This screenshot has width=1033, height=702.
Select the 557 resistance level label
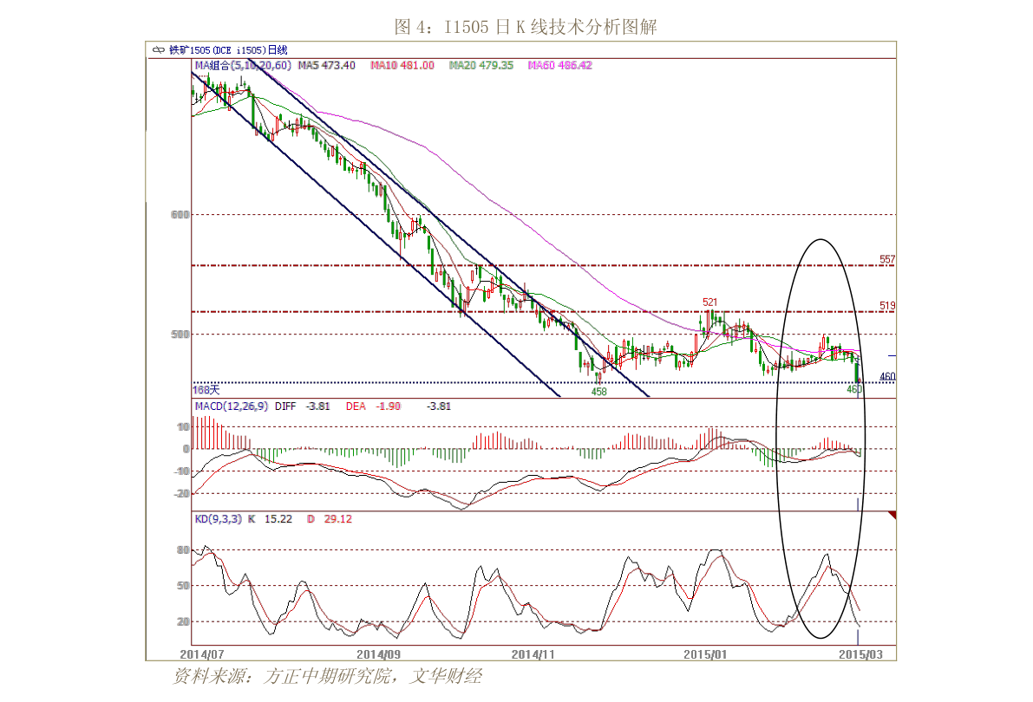(x=886, y=259)
